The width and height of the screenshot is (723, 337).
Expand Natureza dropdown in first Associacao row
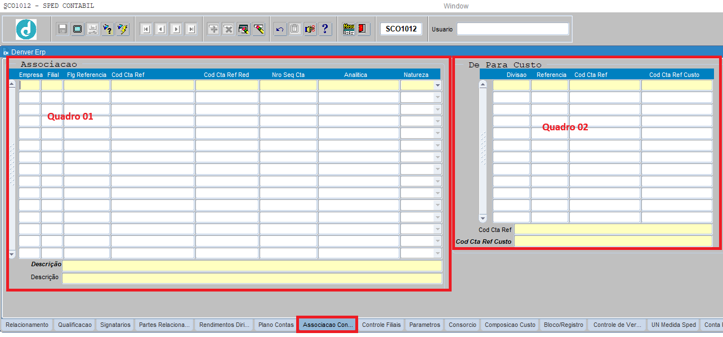pyautogui.click(x=438, y=85)
